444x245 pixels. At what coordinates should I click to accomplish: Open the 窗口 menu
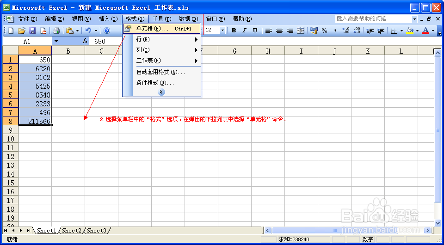click(x=216, y=19)
